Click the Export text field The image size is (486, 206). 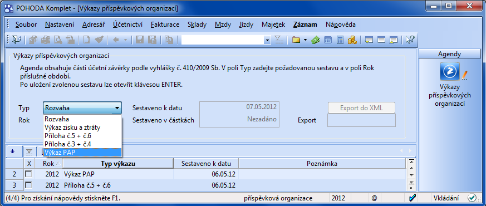pyautogui.click(x=361, y=120)
